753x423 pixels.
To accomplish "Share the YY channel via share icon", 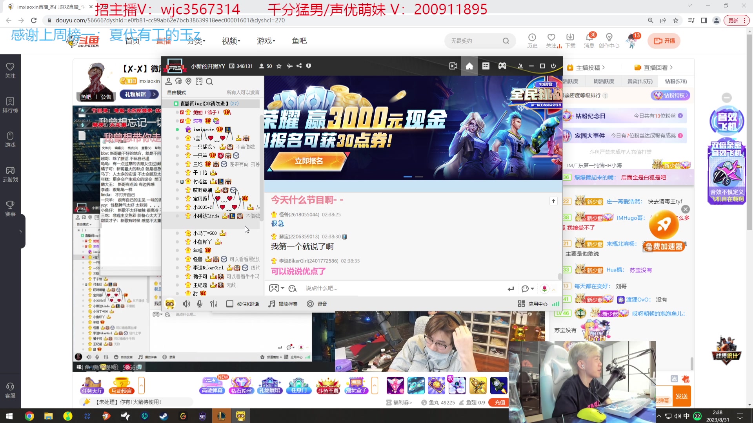I will pos(299,66).
